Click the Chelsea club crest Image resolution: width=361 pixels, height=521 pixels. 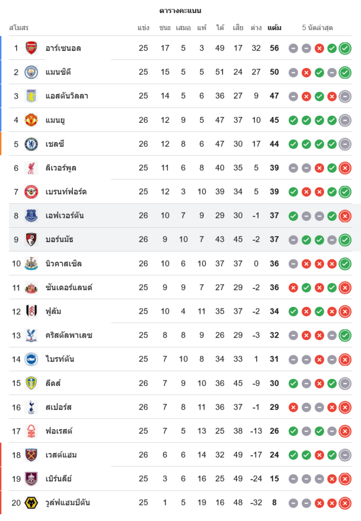[31, 144]
